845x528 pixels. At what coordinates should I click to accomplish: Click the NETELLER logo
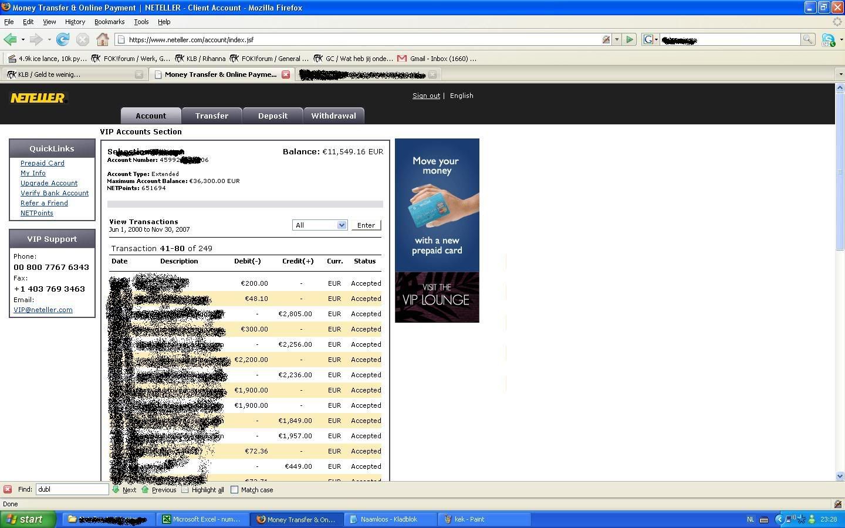[x=38, y=98]
